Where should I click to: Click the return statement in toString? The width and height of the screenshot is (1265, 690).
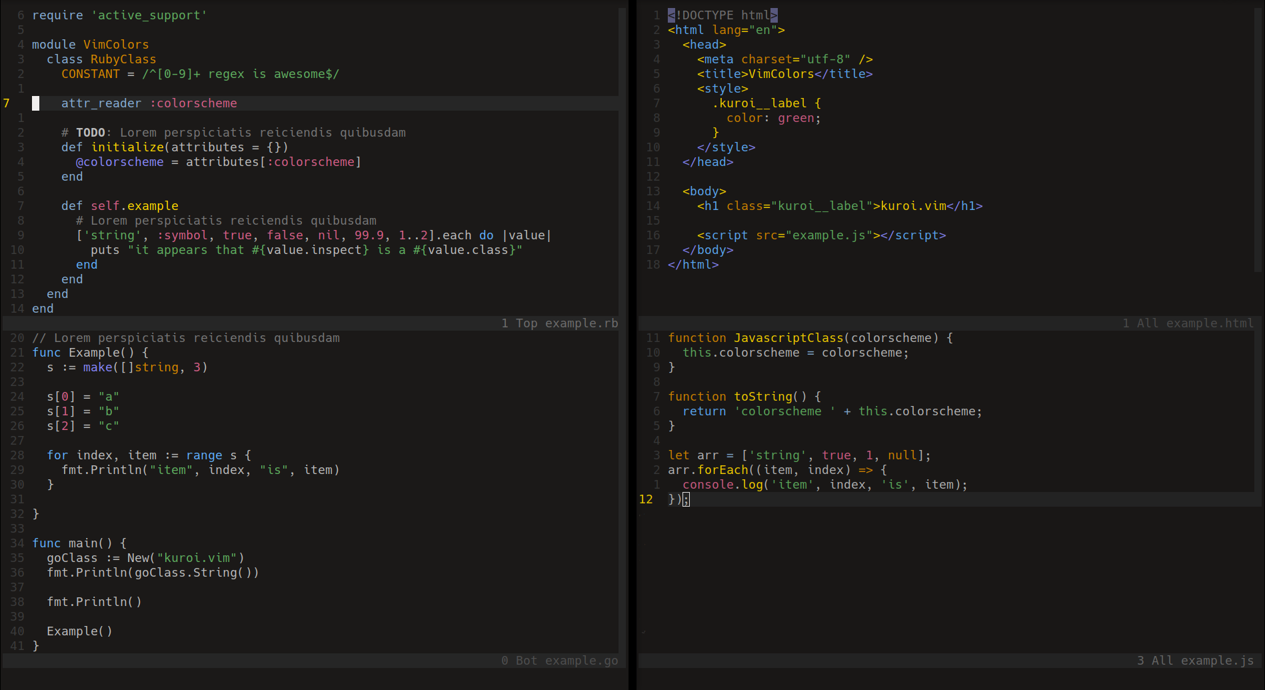[832, 411]
